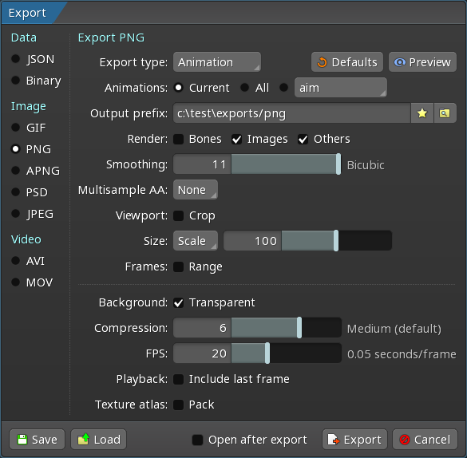This screenshot has width=467, height=458.
Task: Open the folder browse icon for output path
Action: (x=445, y=113)
